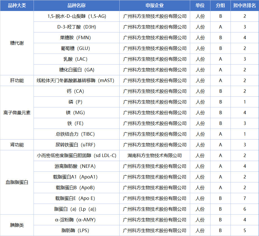Screen dimensions: 259x236
Task: Click the 品种大类 column header
Action: tap(17, 6)
